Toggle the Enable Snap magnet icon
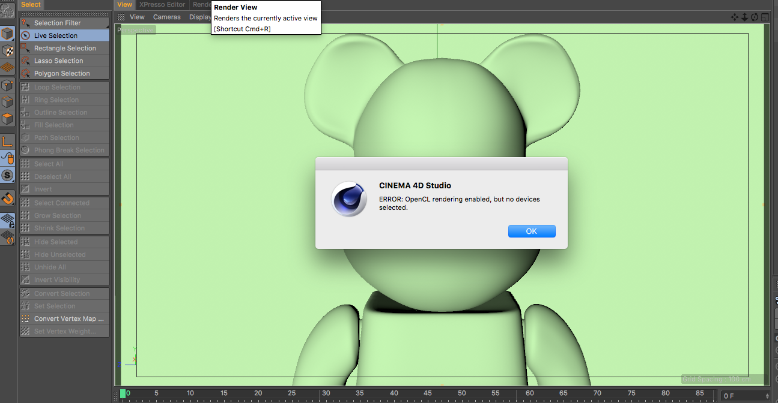 click(x=8, y=198)
